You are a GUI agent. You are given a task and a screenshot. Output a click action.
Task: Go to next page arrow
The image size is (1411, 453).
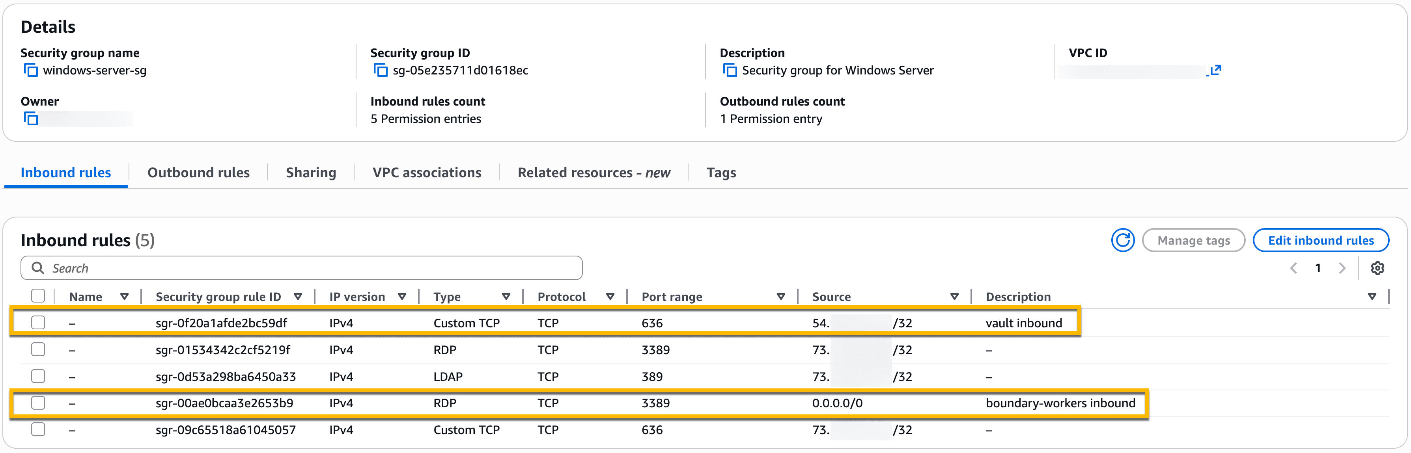[1342, 268]
